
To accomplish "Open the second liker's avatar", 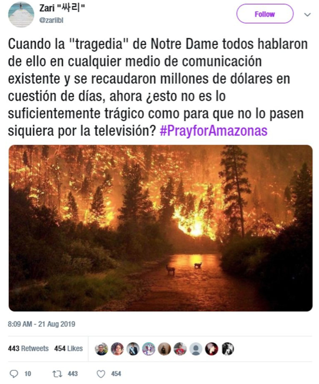I will coord(117,349).
